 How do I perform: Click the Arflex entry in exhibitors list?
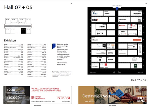pos(13,44)
